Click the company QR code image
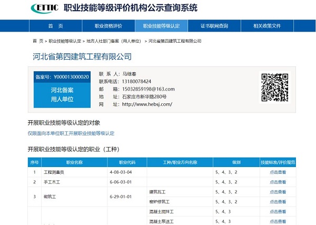Image resolution: width=316 pixels, height=225 pixels. point(274,87)
